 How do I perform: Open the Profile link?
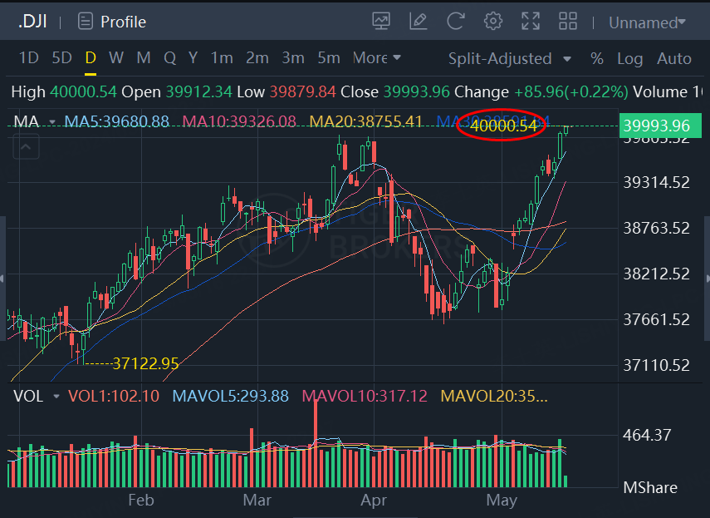point(123,22)
